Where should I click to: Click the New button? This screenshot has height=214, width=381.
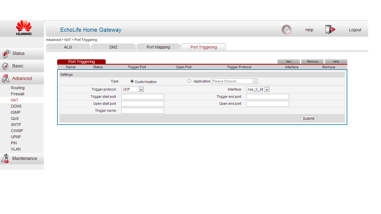[288, 62]
